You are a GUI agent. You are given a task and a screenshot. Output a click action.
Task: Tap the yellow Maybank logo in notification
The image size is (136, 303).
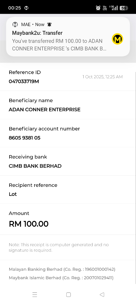[x=117, y=39]
